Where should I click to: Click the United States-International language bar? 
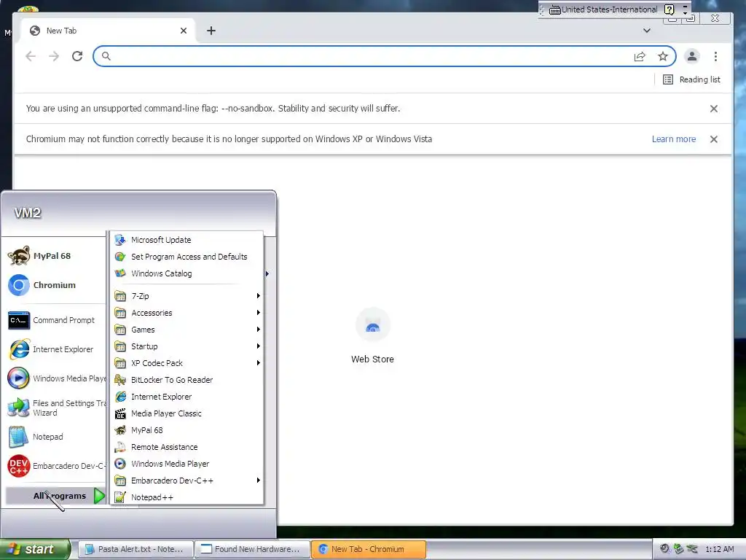603,9
